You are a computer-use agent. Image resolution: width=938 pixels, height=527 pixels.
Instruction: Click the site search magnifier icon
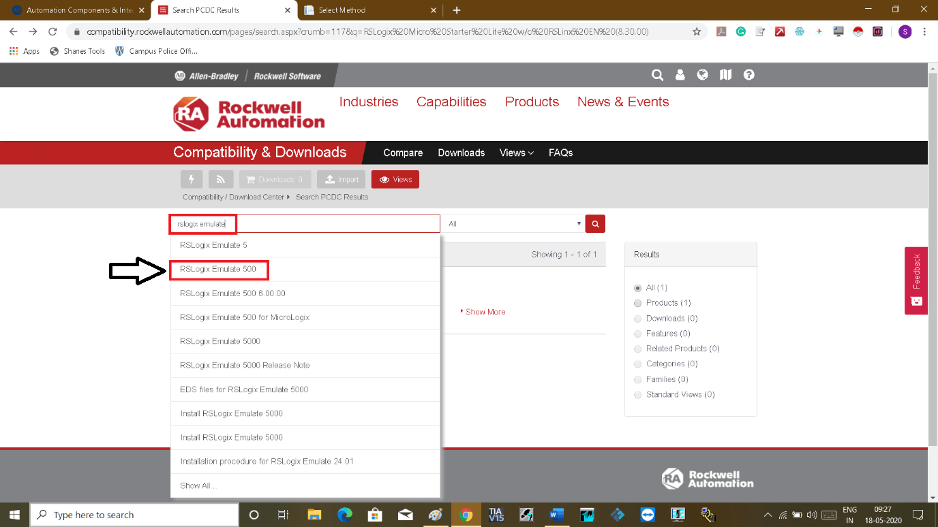[657, 75]
